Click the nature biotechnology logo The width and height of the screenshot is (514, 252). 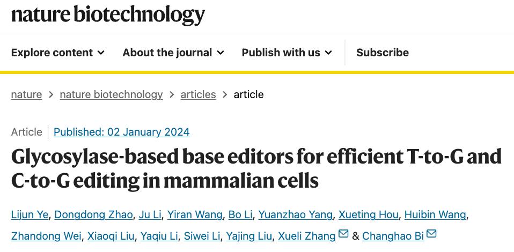click(x=108, y=15)
